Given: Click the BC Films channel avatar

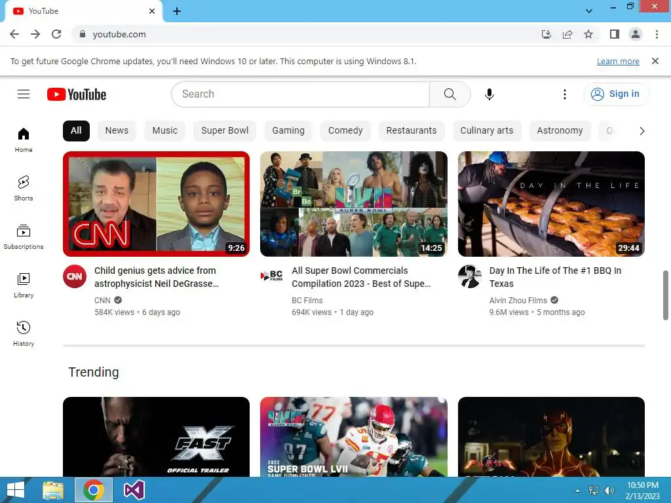Looking at the screenshot, I should click(272, 276).
